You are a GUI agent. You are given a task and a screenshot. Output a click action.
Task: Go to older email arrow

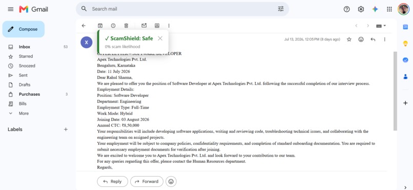pyautogui.click(x=368, y=26)
